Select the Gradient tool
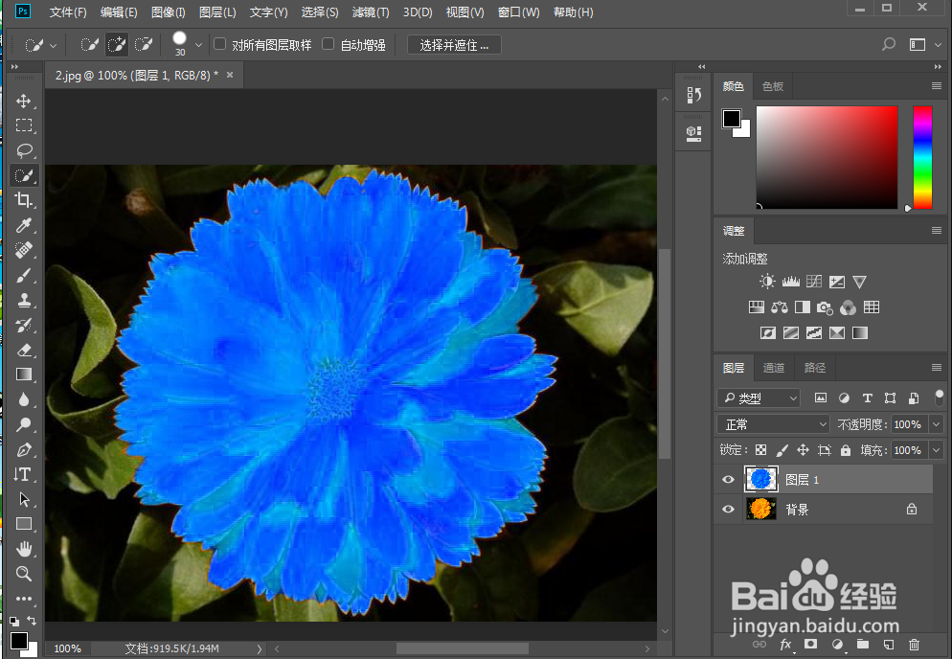Screen dimensions: 952x659 point(24,375)
